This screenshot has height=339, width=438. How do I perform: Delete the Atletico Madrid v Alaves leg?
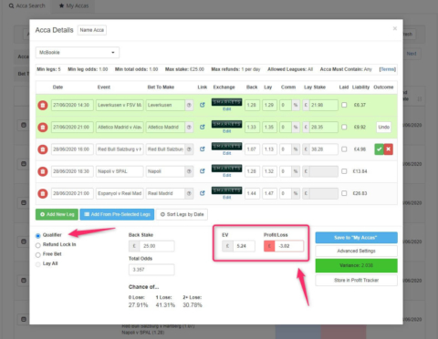click(x=43, y=127)
